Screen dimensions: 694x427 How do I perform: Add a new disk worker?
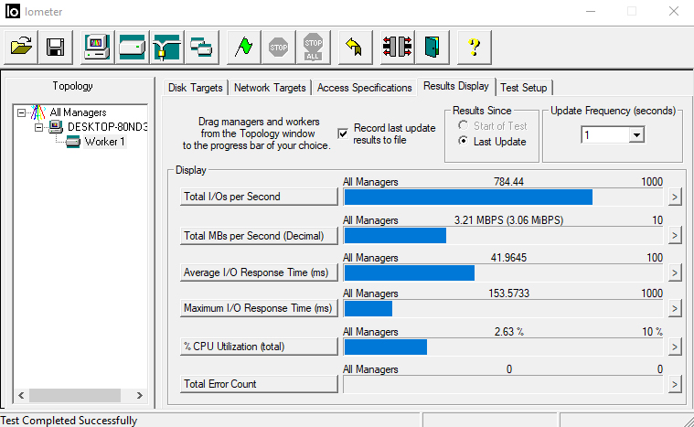click(x=131, y=46)
